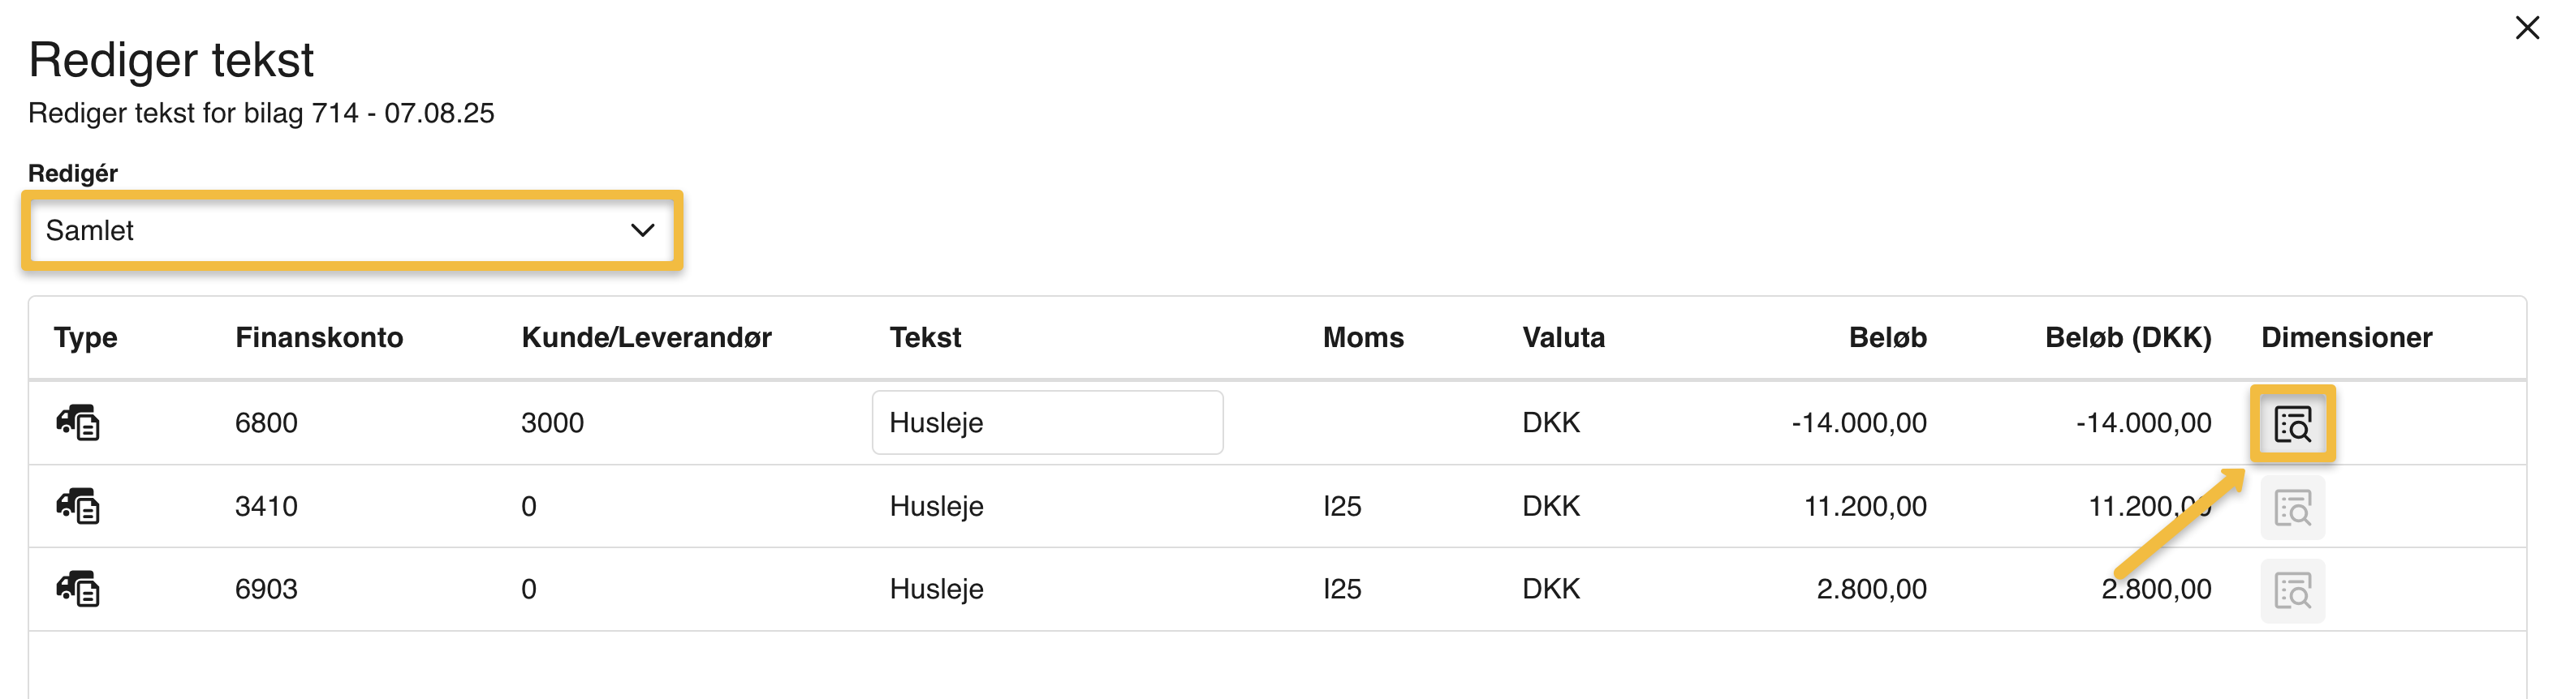Click the Dimensioner column header
2557x699 pixels.
tap(2347, 337)
